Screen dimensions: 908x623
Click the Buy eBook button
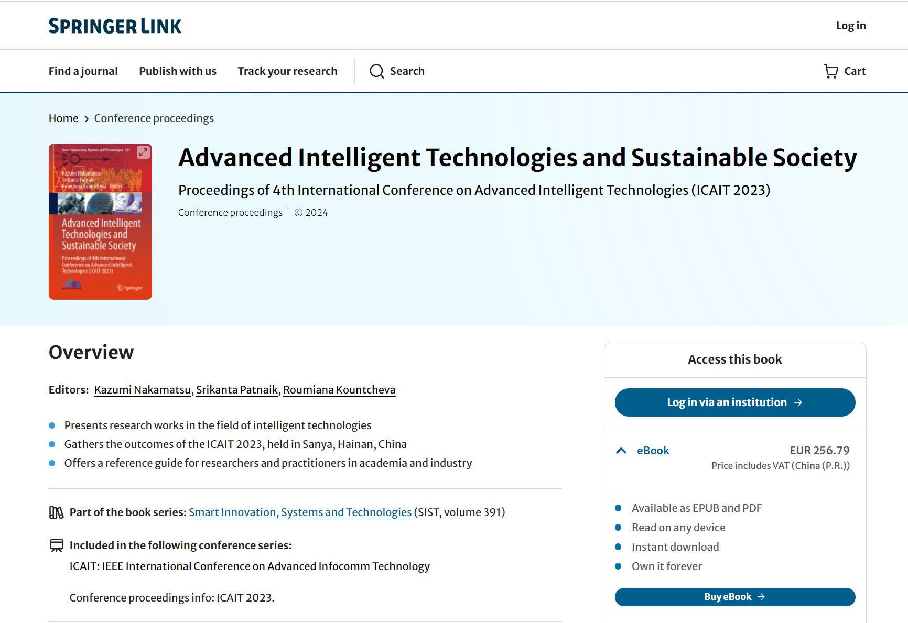click(x=735, y=597)
